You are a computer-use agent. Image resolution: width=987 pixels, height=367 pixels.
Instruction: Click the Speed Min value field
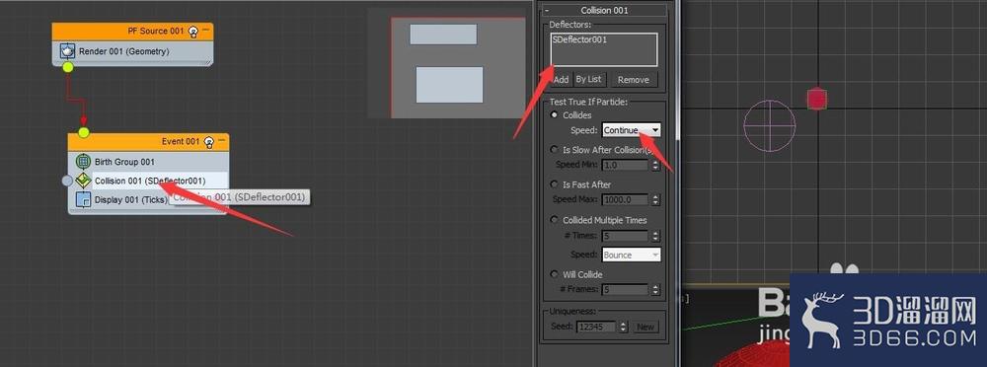click(x=625, y=165)
